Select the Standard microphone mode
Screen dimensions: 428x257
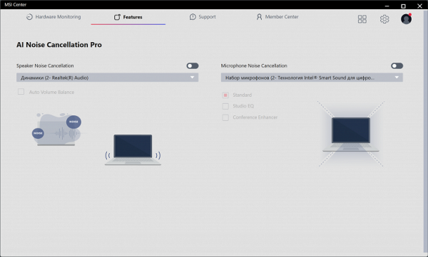pyautogui.click(x=225, y=95)
